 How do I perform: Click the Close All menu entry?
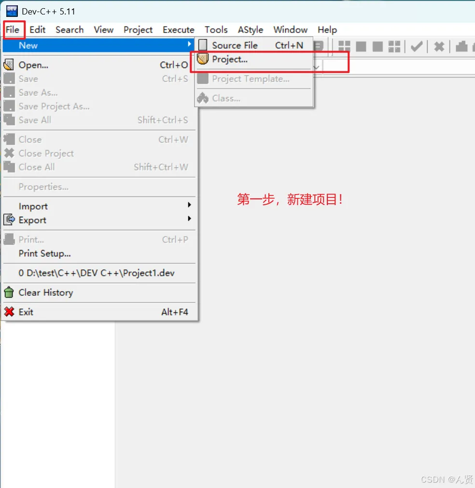click(x=98, y=167)
